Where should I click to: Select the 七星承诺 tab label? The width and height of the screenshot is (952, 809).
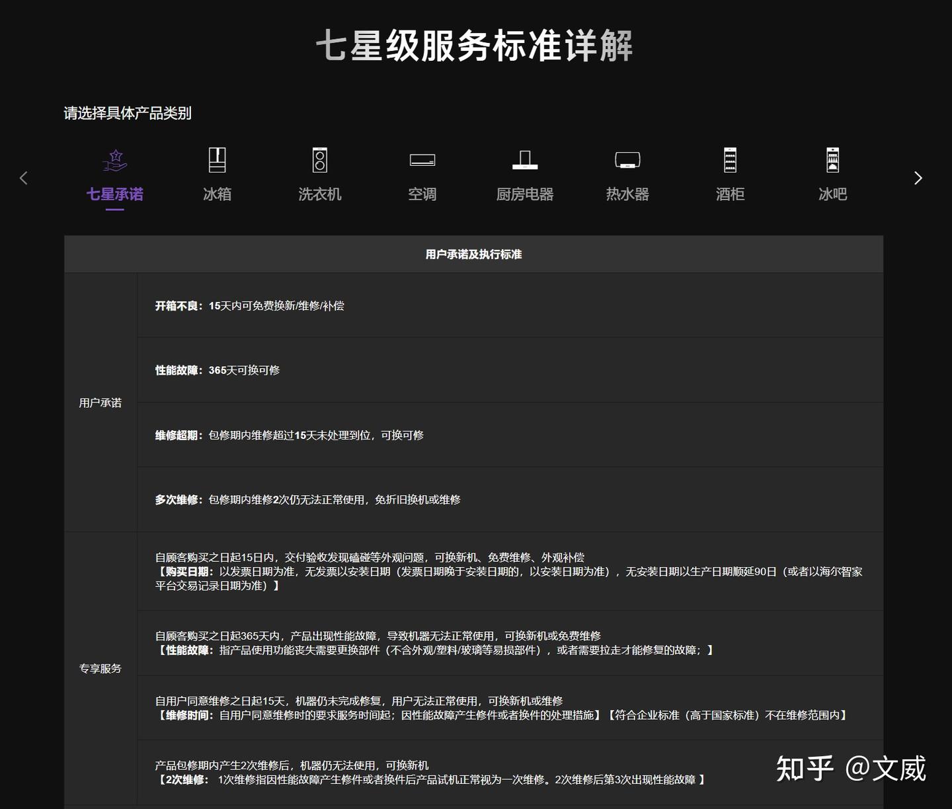point(115,194)
